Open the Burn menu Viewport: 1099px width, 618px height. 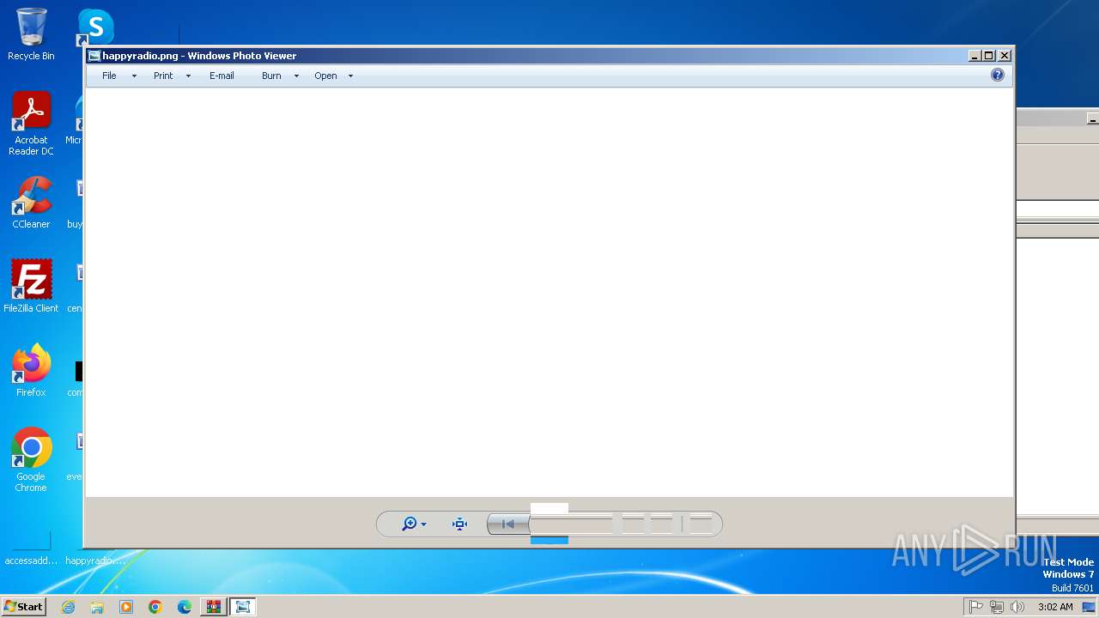click(x=271, y=76)
